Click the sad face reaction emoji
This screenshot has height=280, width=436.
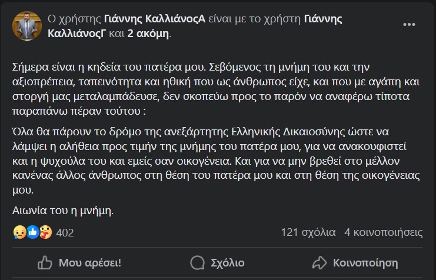click(x=18, y=232)
